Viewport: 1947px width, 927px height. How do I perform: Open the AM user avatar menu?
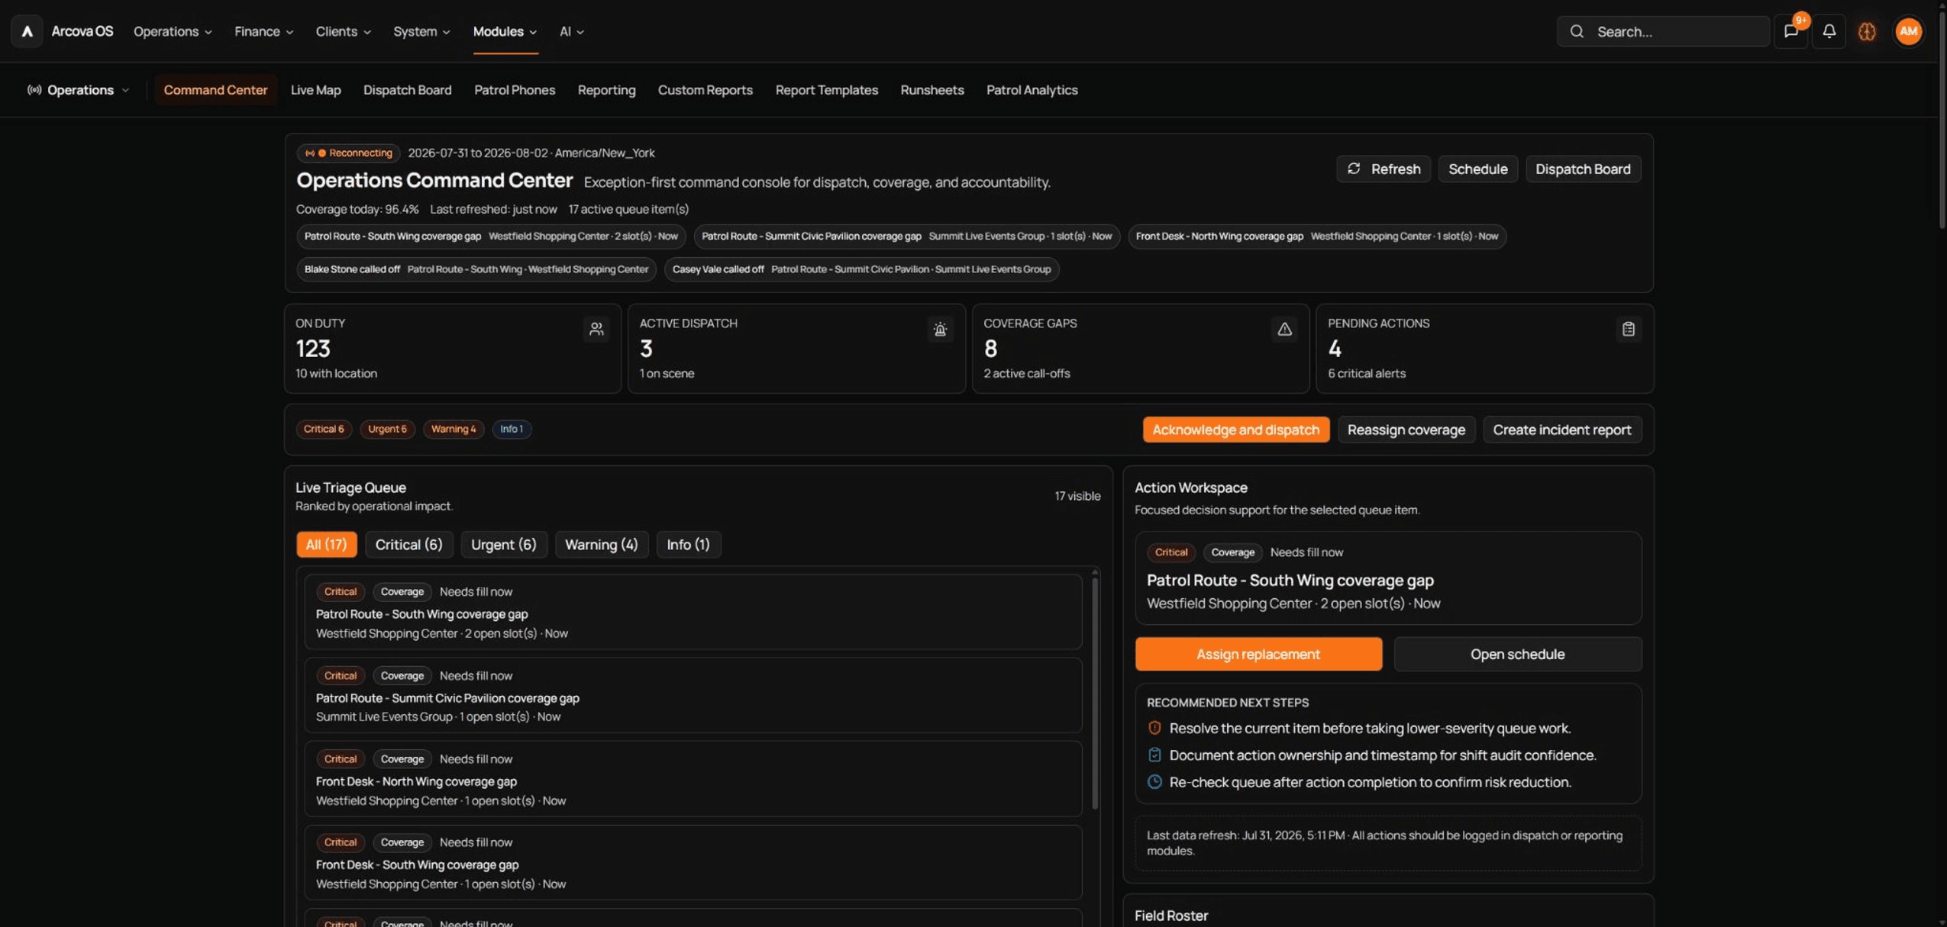click(1908, 31)
